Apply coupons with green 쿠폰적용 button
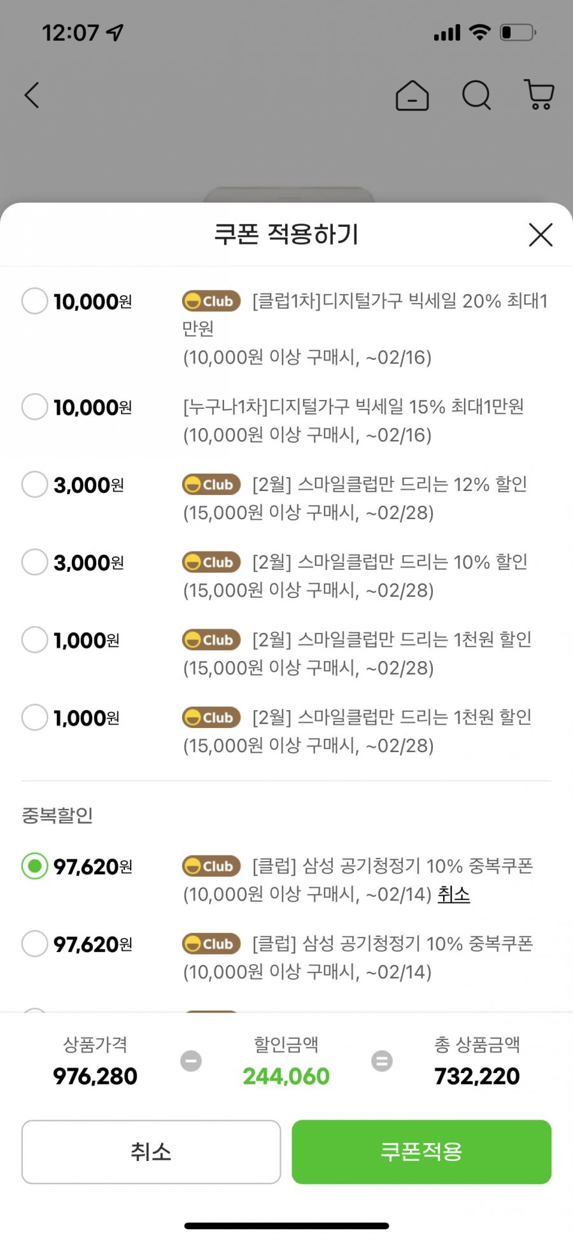 (x=421, y=1151)
